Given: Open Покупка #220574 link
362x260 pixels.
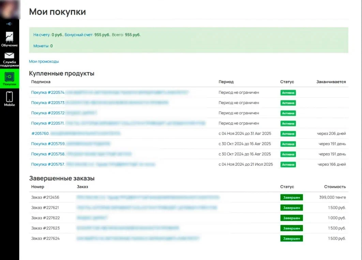Looking at the screenshot, I should pyautogui.click(x=48, y=92).
